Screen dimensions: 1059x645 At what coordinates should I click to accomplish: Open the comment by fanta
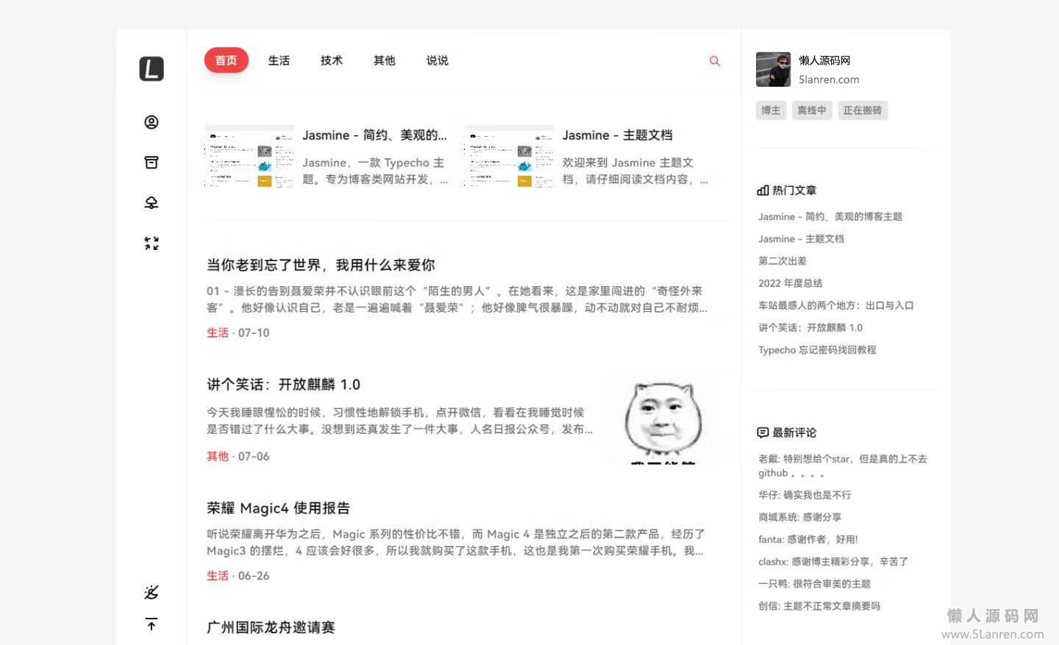click(808, 539)
